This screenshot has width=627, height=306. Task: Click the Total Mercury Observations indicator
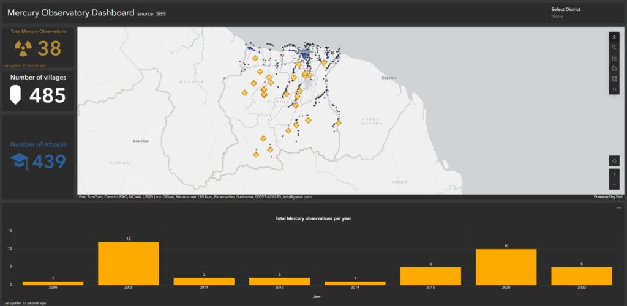38,47
